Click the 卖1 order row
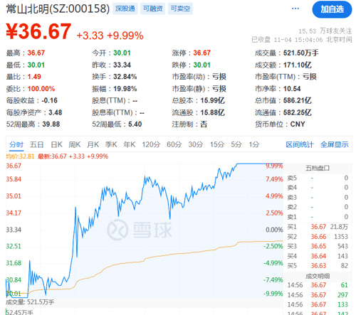356x315 pixels. pyautogui.click(x=318, y=217)
